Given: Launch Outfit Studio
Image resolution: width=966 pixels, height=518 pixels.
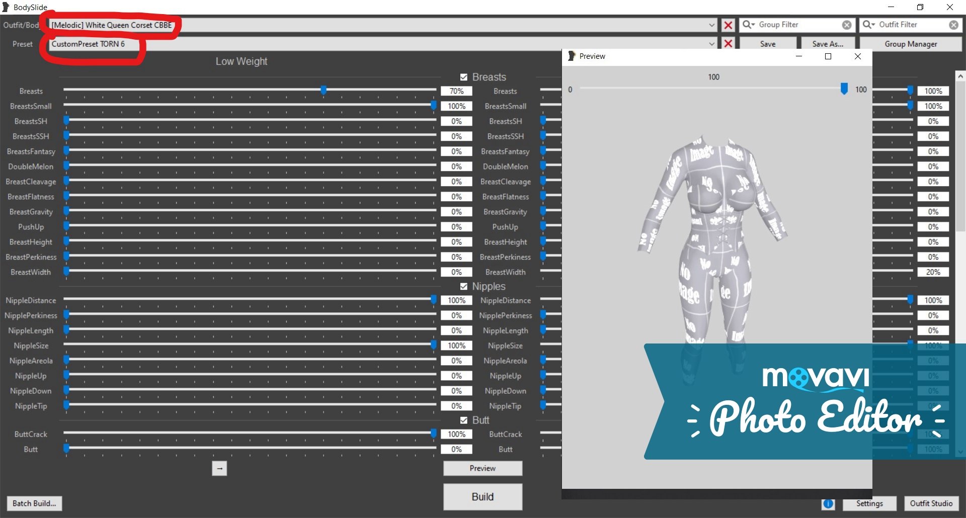Looking at the screenshot, I should point(931,503).
